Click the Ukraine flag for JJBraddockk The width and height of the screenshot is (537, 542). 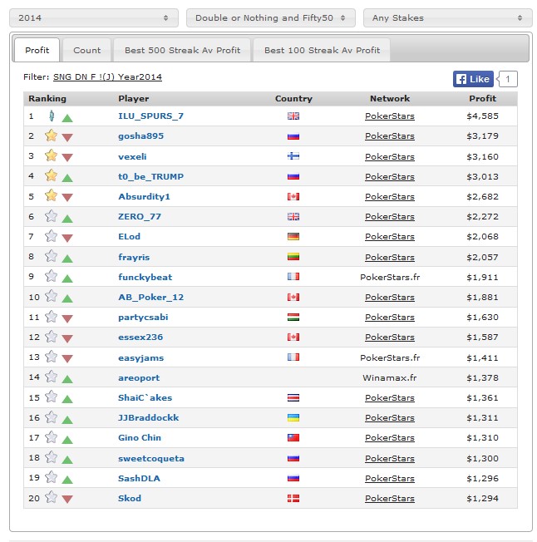pyautogui.click(x=293, y=417)
